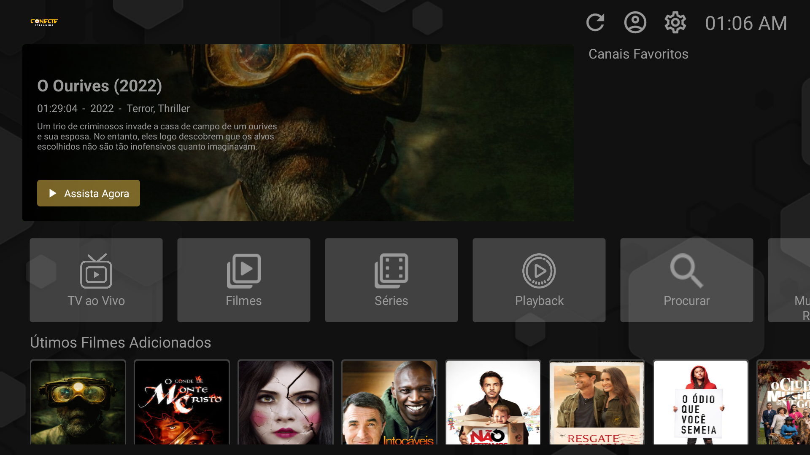810x455 pixels.
Task: Open the user profile icon
Action: 635,23
